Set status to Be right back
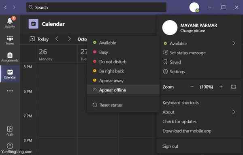This screenshot has height=155, width=243. [123, 71]
